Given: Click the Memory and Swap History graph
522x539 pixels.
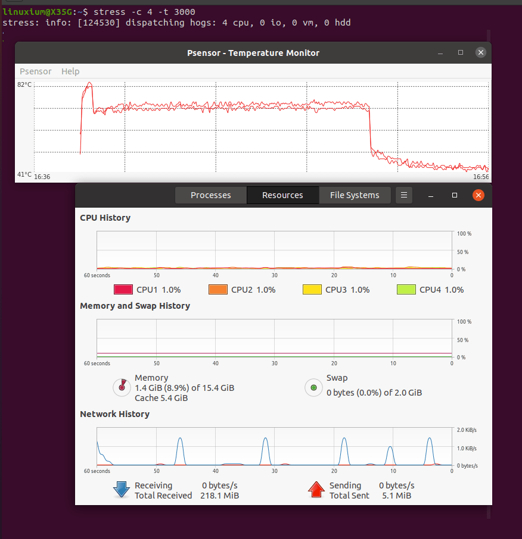Looking at the screenshot, I should [275, 339].
